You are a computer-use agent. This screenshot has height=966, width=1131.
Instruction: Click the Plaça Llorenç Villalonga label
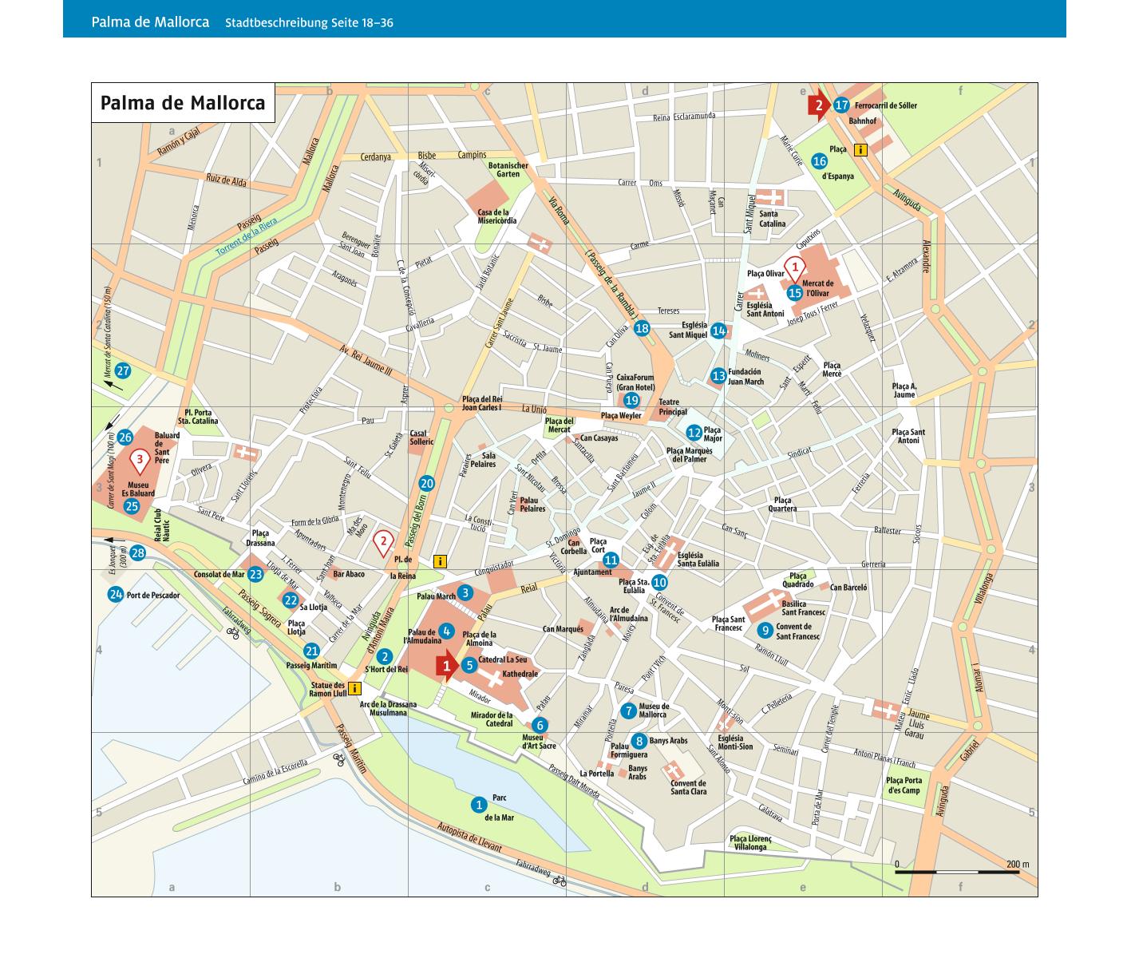[750, 842]
